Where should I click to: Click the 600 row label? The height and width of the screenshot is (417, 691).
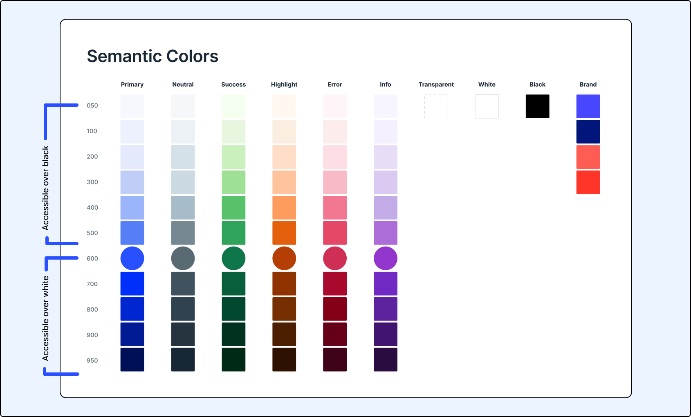coord(92,258)
